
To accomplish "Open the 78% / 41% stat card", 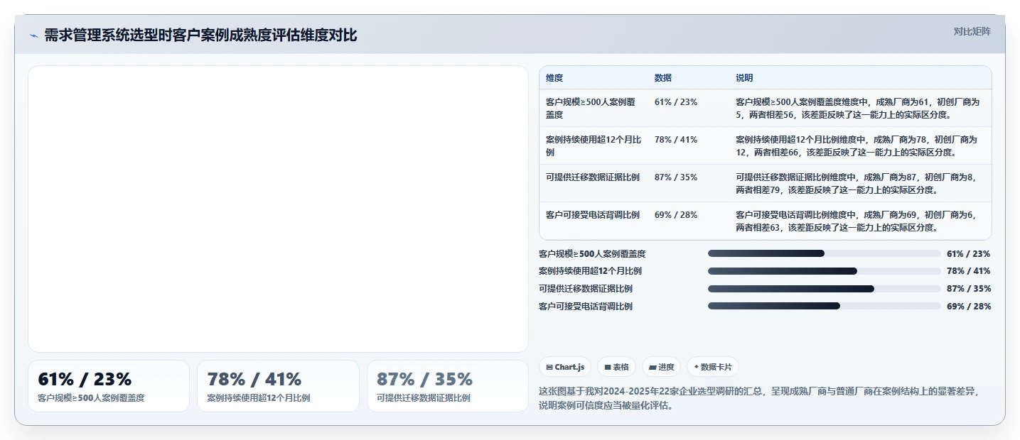I will 278,386.
